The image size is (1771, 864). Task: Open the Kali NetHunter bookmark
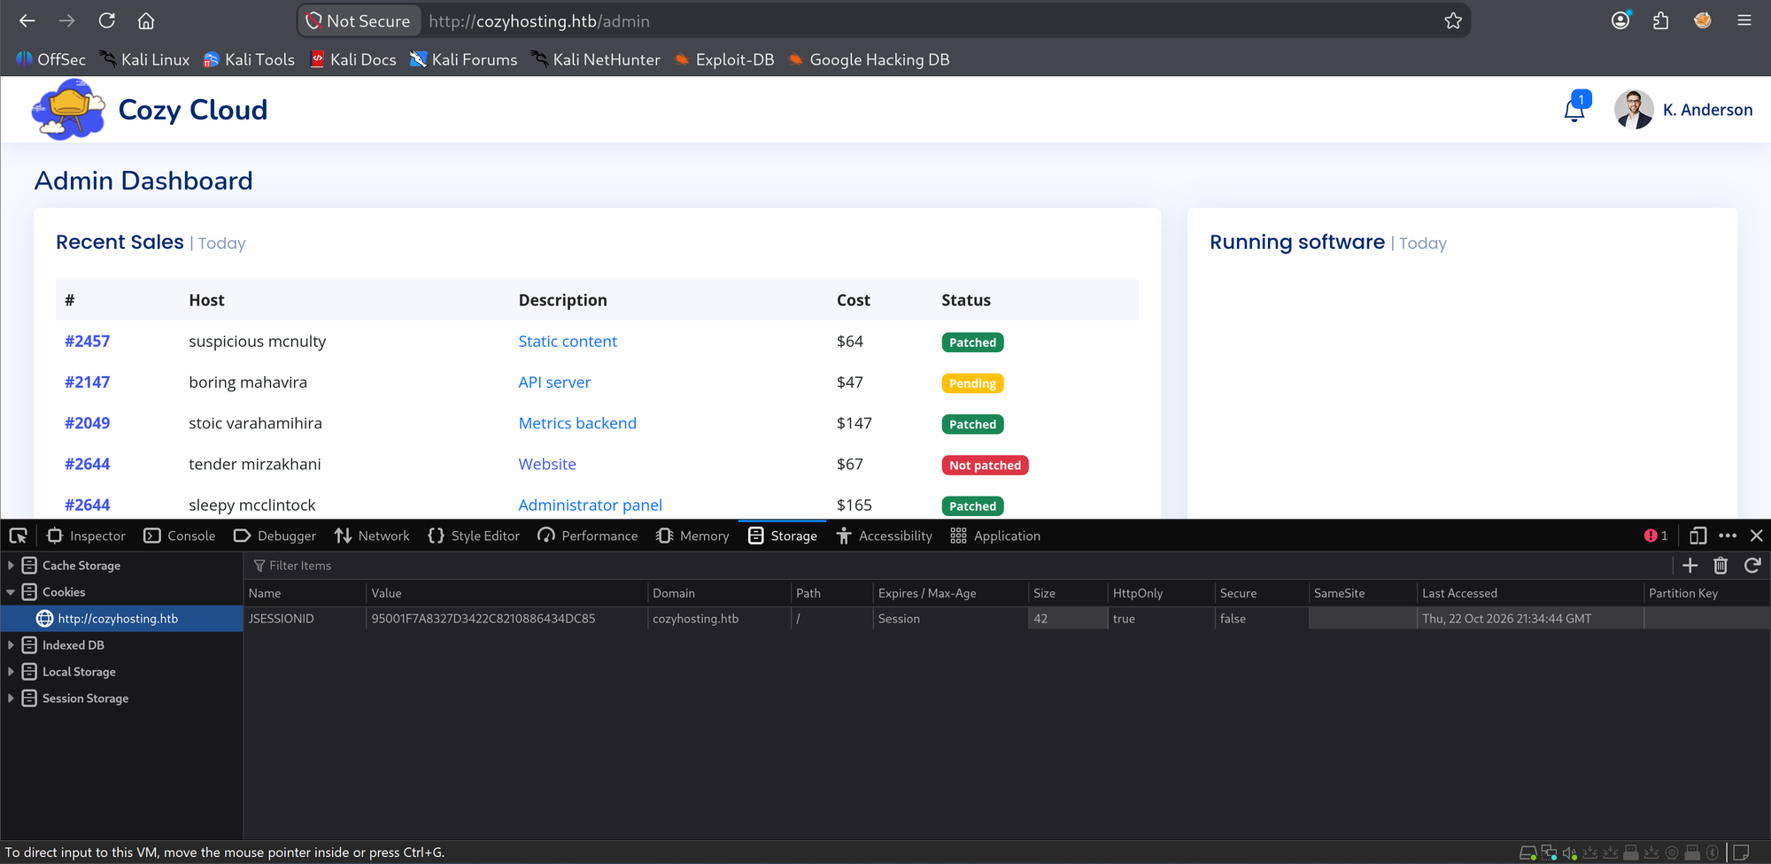pos(595,59)
